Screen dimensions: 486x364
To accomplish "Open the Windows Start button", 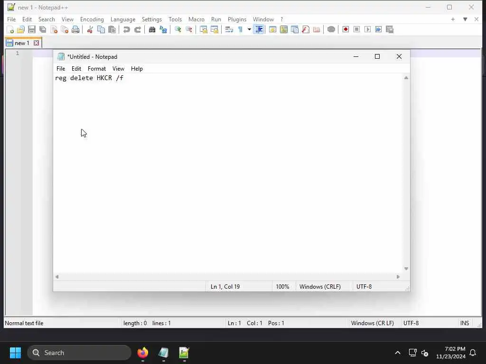I will point(15,353).
